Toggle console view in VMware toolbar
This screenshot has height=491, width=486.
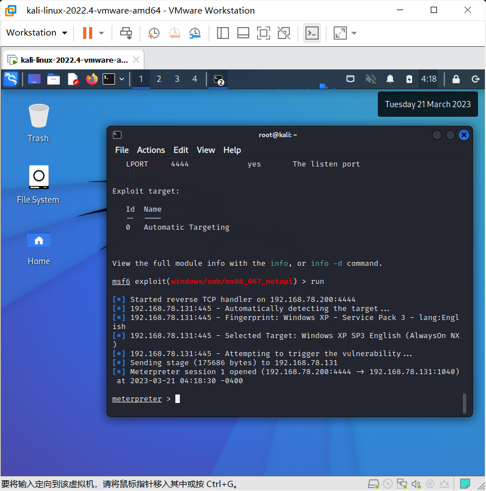coord(312,33)
